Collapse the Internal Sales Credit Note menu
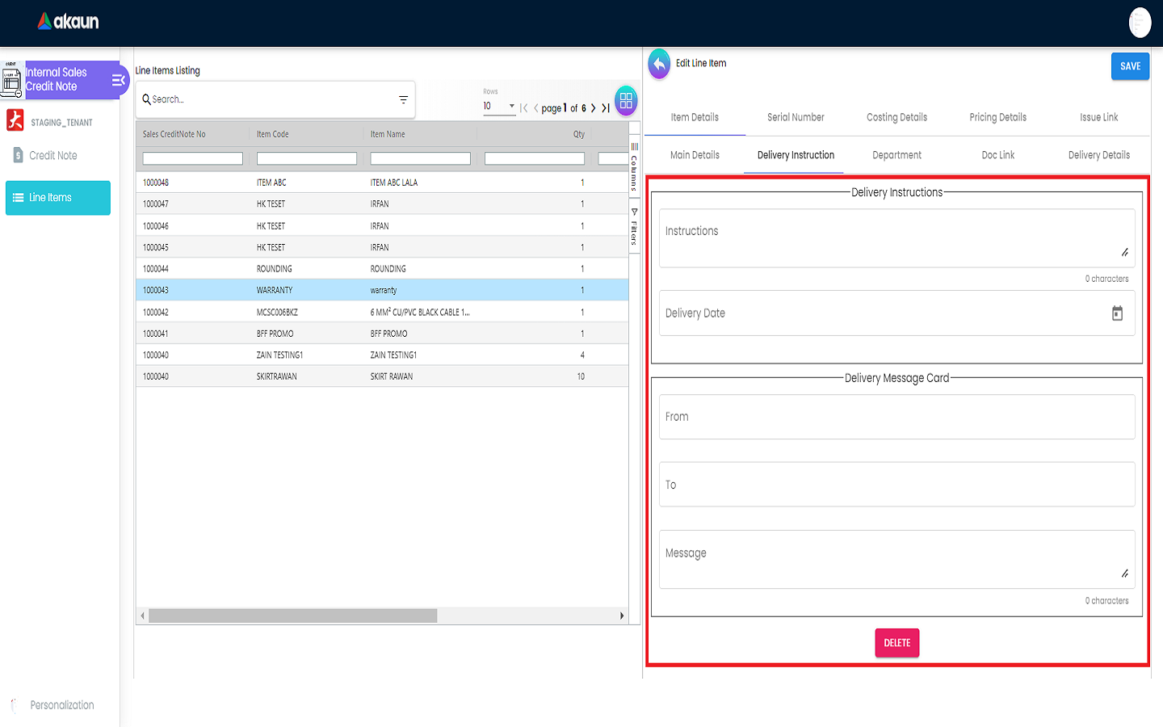The height and width of the screenshot is (727, 1163). [x=118, y=80]
